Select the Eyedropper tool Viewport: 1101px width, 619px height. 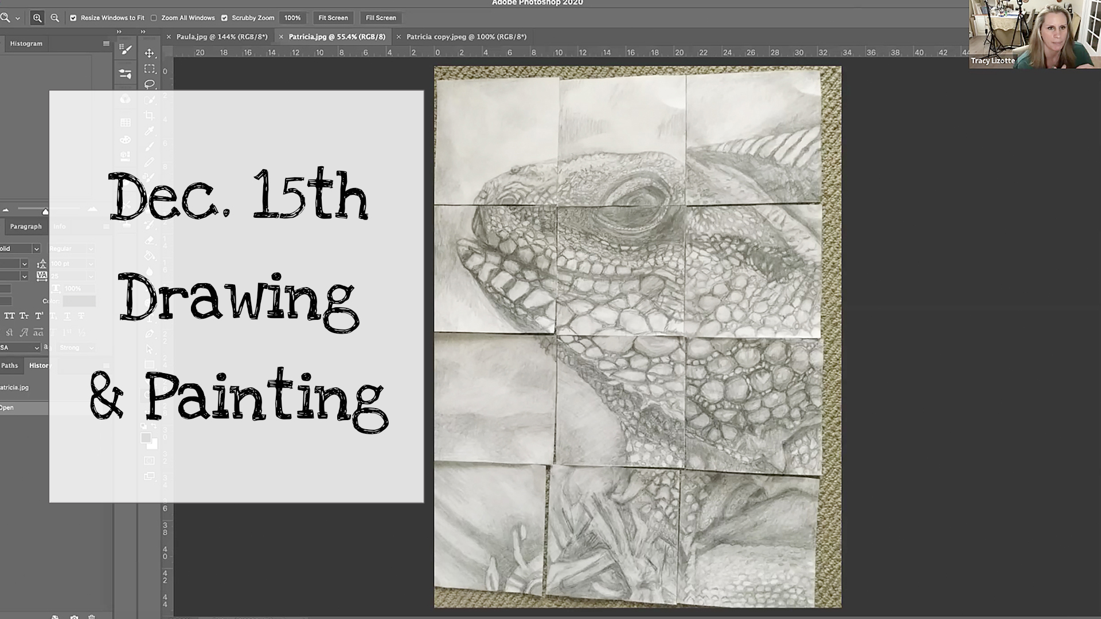150,131
